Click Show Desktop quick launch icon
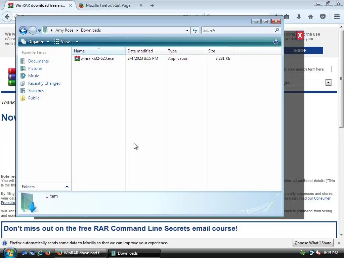This screenshot has height=258, width=344. pos(24,253)
